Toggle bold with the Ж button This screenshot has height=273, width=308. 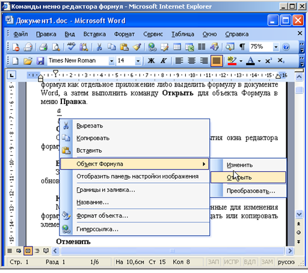[151, 61]
